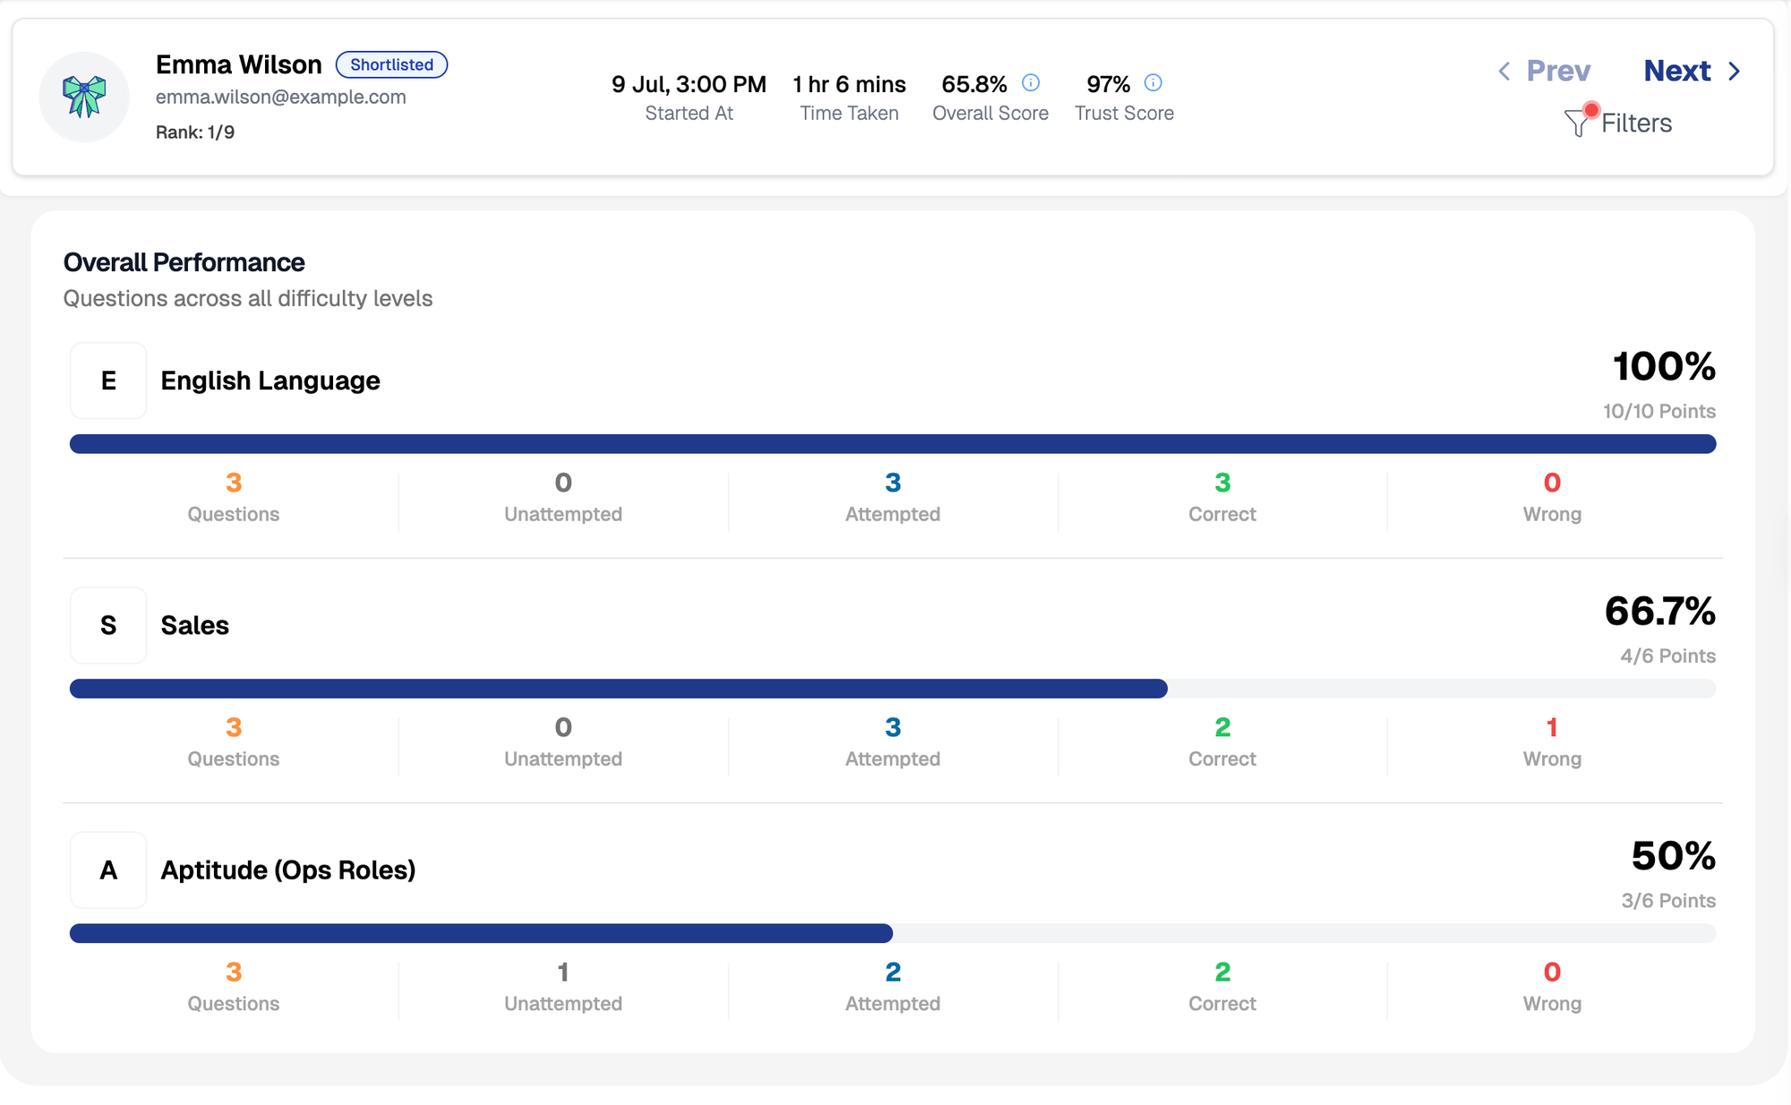This screenshot has height=1105, width=1791.
Task: Go to Next candidate
Action: 1676,71
